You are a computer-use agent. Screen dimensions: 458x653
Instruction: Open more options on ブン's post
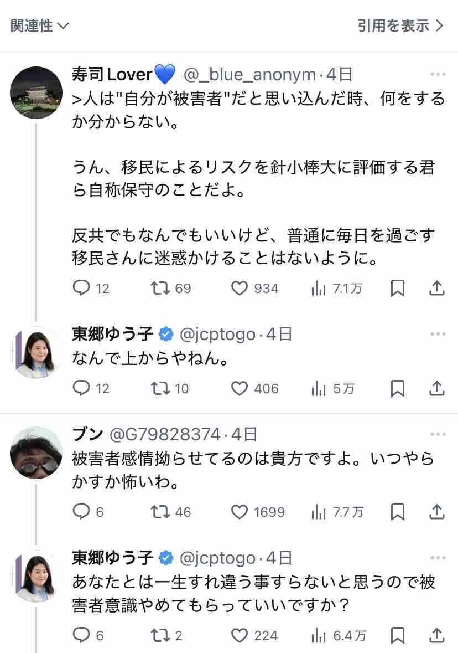coord(438,435)
